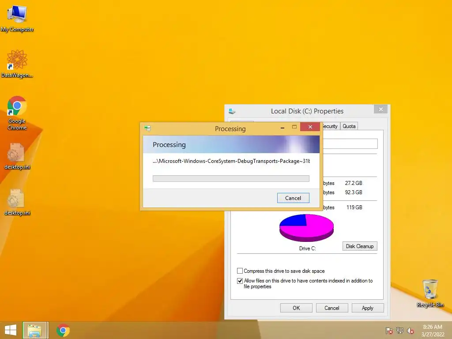Select the Recycle Bin icon

pos(430,293)
